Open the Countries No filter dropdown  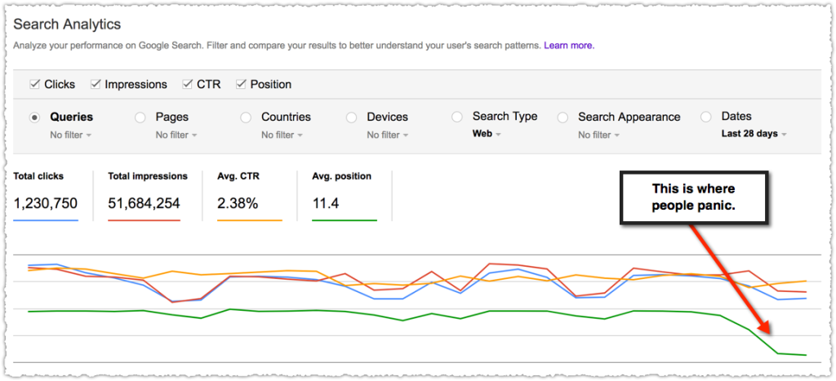click(282, 135)
